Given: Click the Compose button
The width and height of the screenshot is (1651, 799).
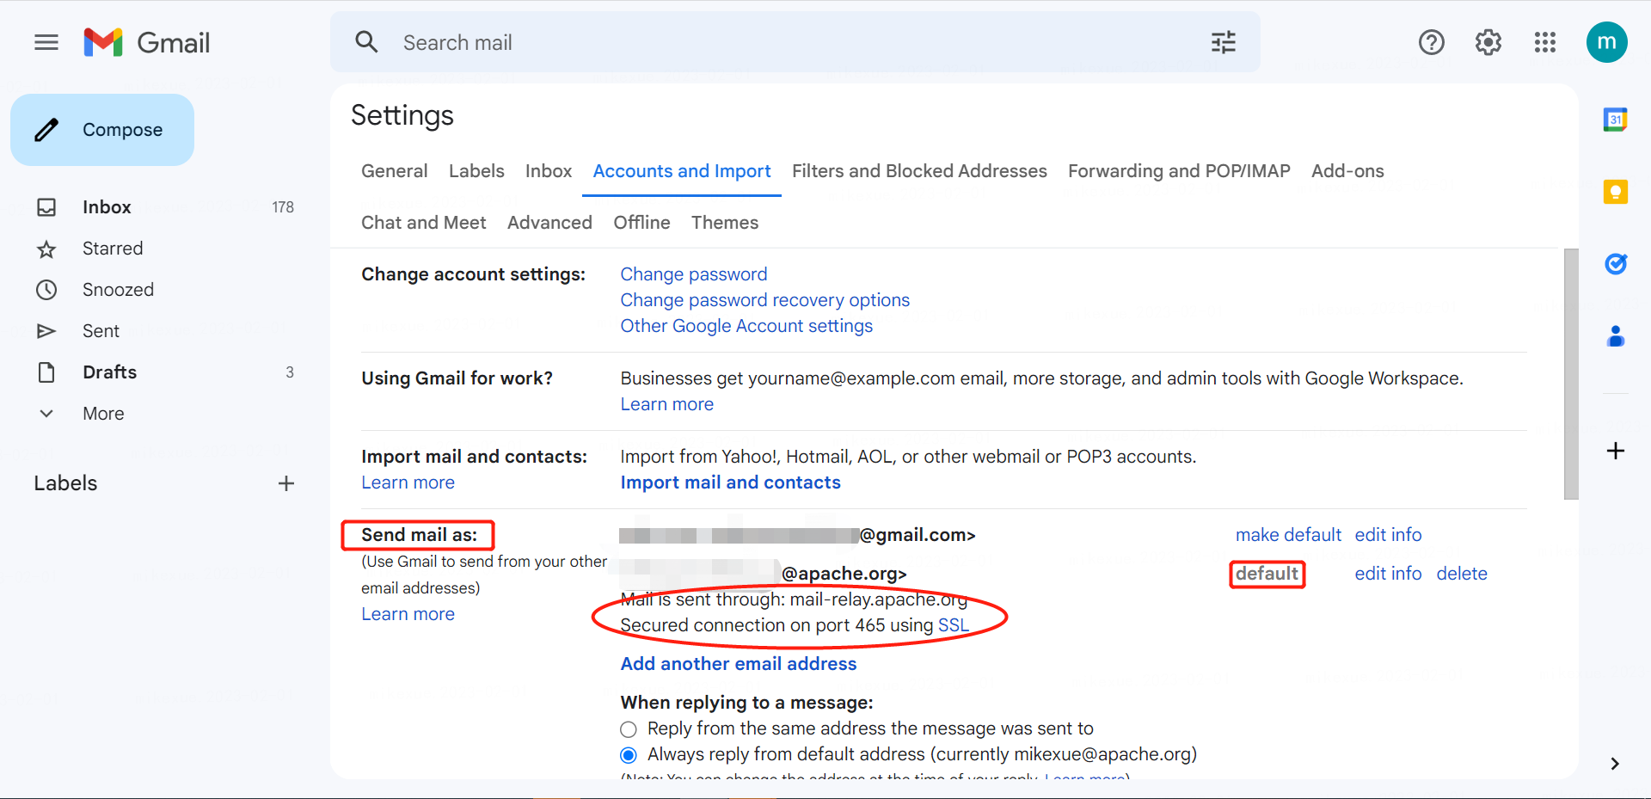Looking at the screenshot, I should [102, 130].
